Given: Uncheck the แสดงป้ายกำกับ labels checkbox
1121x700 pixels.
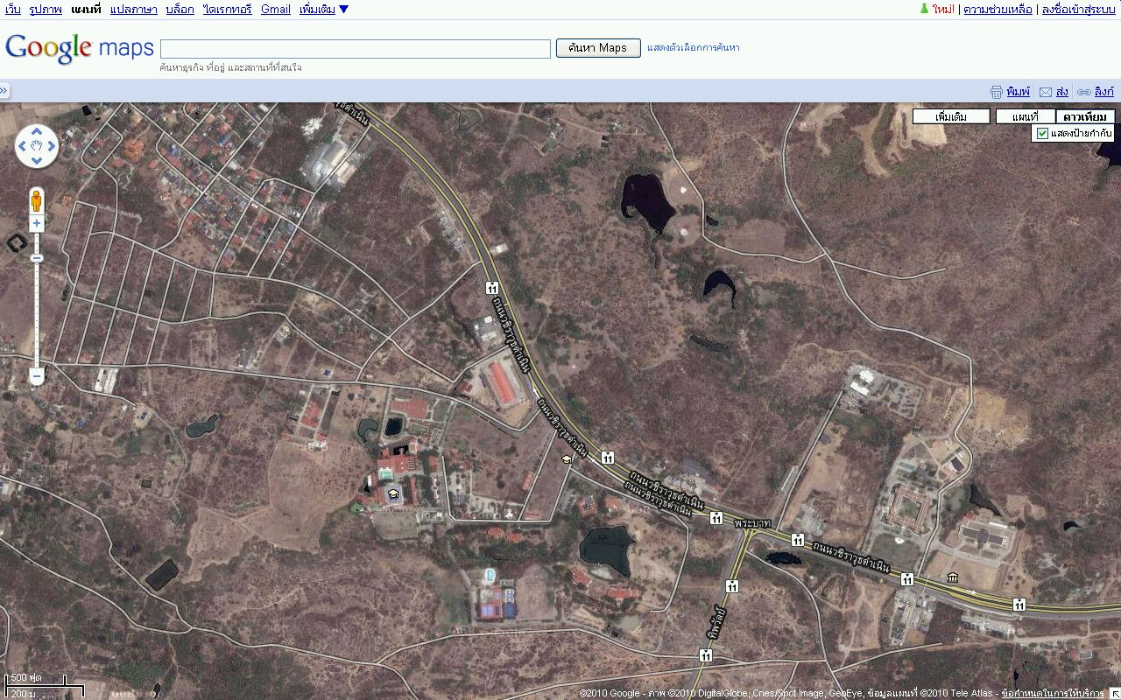Looking at the screenshot, I should tap(1042, 133).
